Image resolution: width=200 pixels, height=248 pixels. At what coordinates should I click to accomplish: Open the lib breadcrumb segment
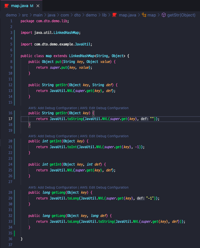pos(104,15)
